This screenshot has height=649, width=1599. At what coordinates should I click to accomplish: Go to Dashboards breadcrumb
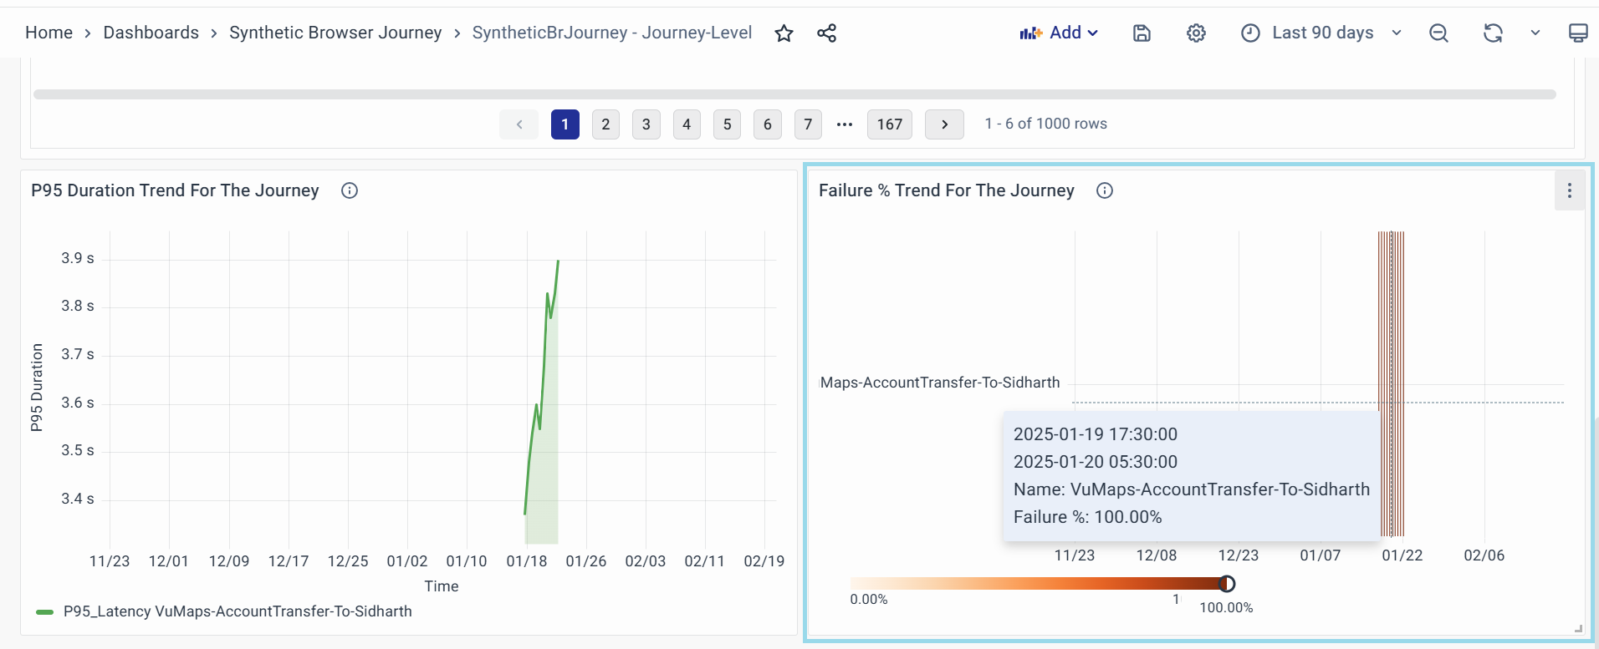151,33
